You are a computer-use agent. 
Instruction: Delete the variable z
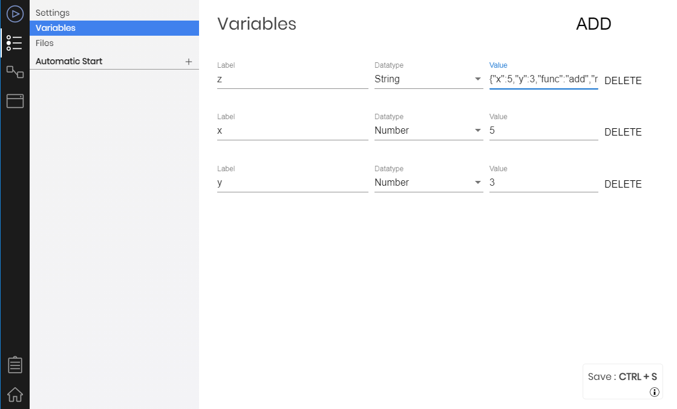(x=623, y=80)
